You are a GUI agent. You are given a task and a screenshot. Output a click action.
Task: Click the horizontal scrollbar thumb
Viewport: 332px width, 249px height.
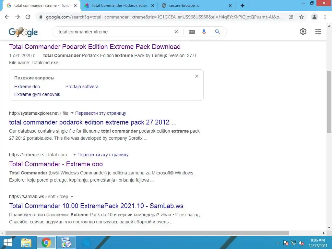click(x=147, y=233)
